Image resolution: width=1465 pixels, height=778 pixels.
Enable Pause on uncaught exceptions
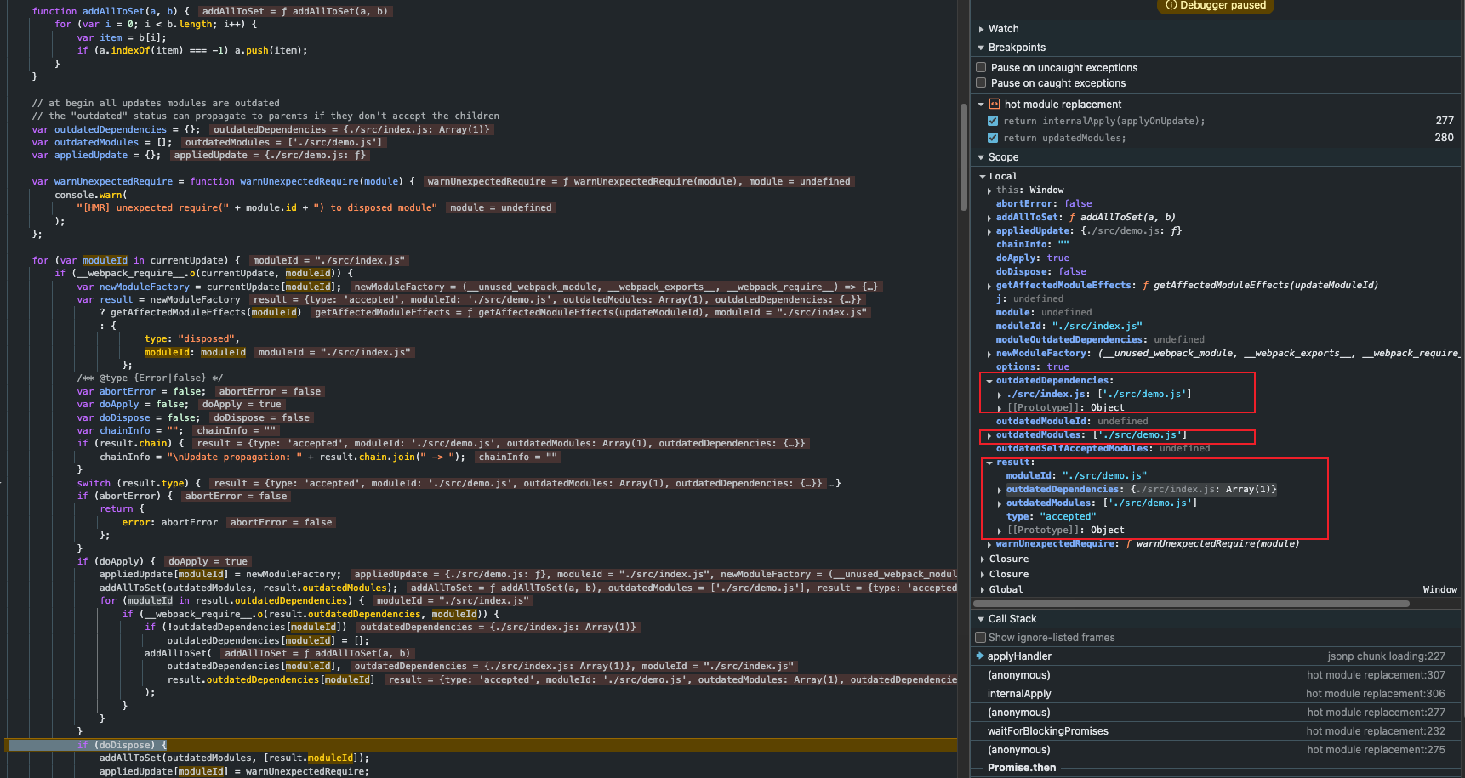pos(981,68)
